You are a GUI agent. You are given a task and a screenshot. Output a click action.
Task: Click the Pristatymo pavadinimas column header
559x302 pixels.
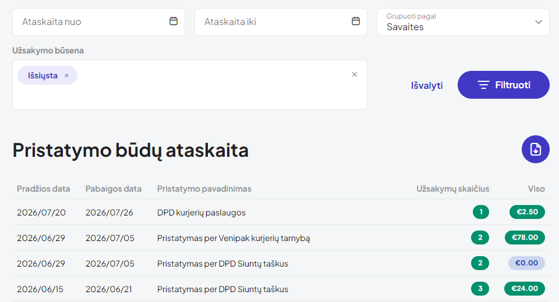tap(204, 189)
